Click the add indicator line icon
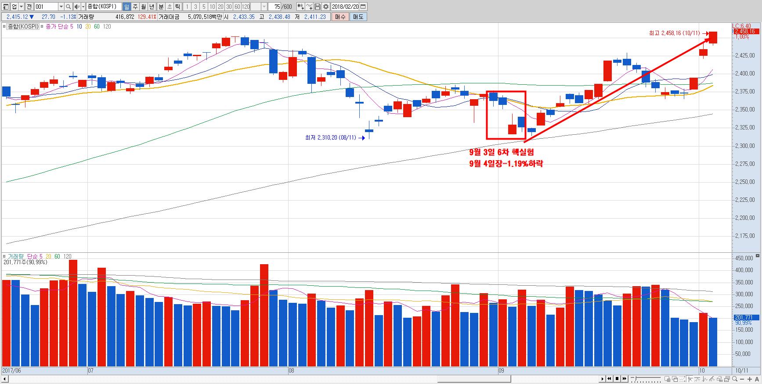This screenshot has width=762, height=384. 309,7
